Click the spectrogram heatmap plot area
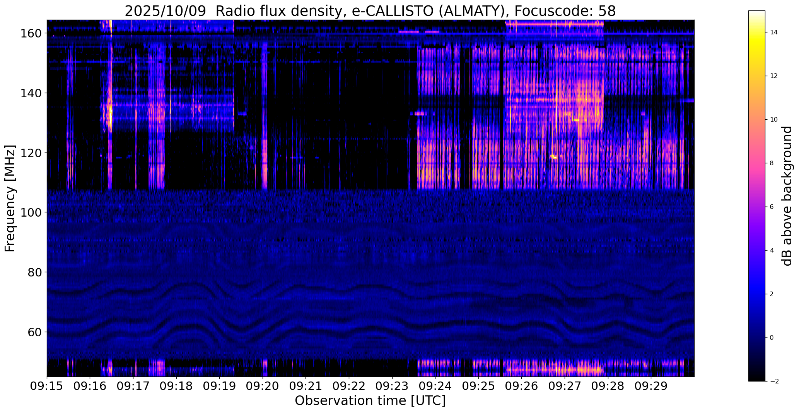Image resolution: width=799 pixels, height=412 pixels. tap(370, 198)
